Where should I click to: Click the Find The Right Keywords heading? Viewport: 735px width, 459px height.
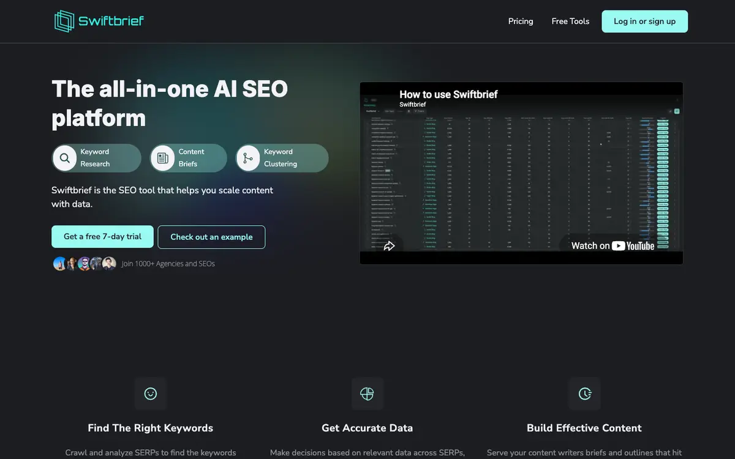[x=151, y=428]
